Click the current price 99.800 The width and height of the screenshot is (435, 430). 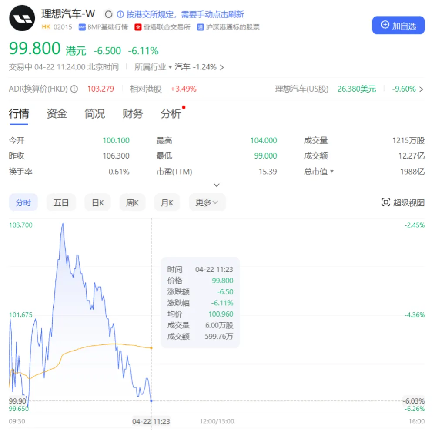[35, 48]
